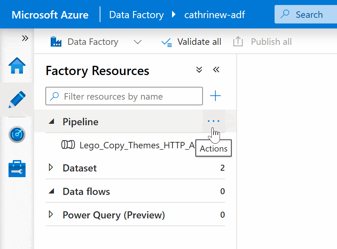
Task: Select the Author pencil icon
Action: point(17,100)
